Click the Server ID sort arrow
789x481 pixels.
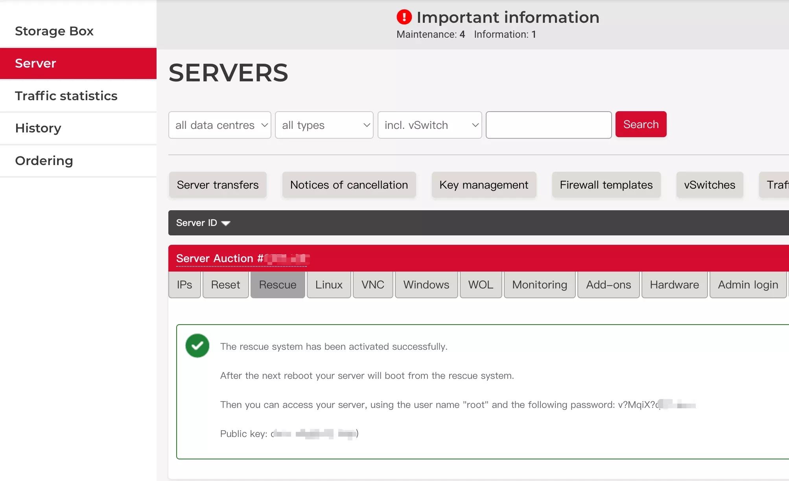[226, 223]
